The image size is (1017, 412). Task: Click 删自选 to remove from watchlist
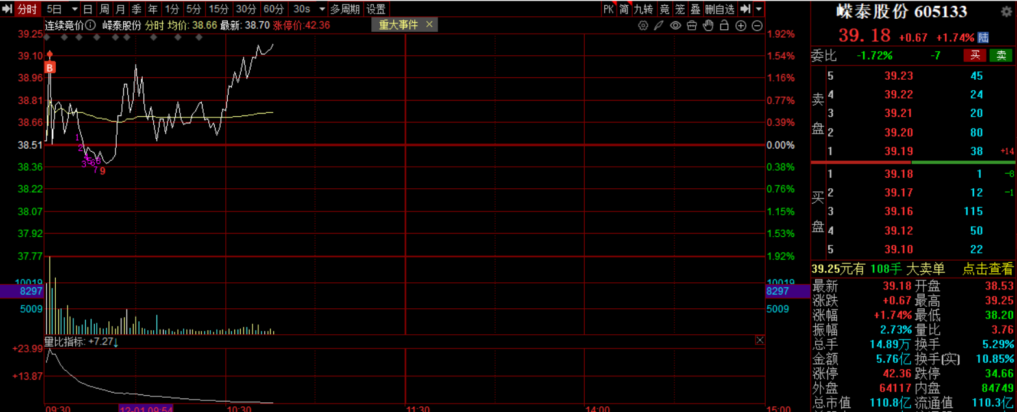(720, 9)
